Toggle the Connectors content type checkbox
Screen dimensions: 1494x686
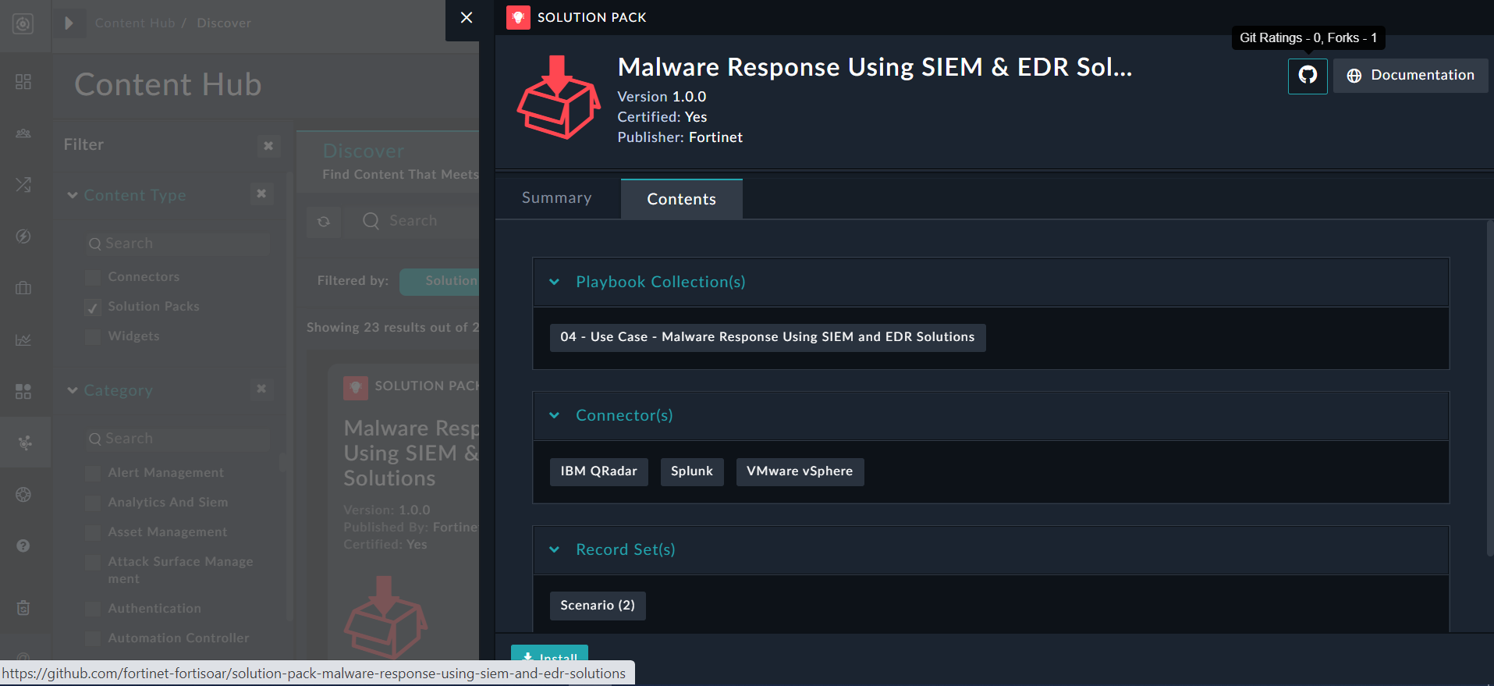pyautogui.click(x=93, y=277)
